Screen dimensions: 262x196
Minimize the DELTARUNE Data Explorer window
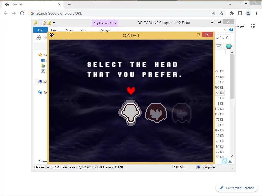[212, 22]
